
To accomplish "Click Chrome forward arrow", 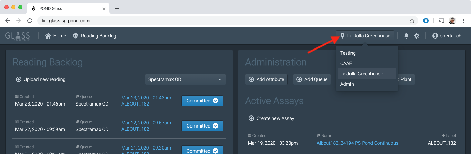I will (x=19, y=21).
